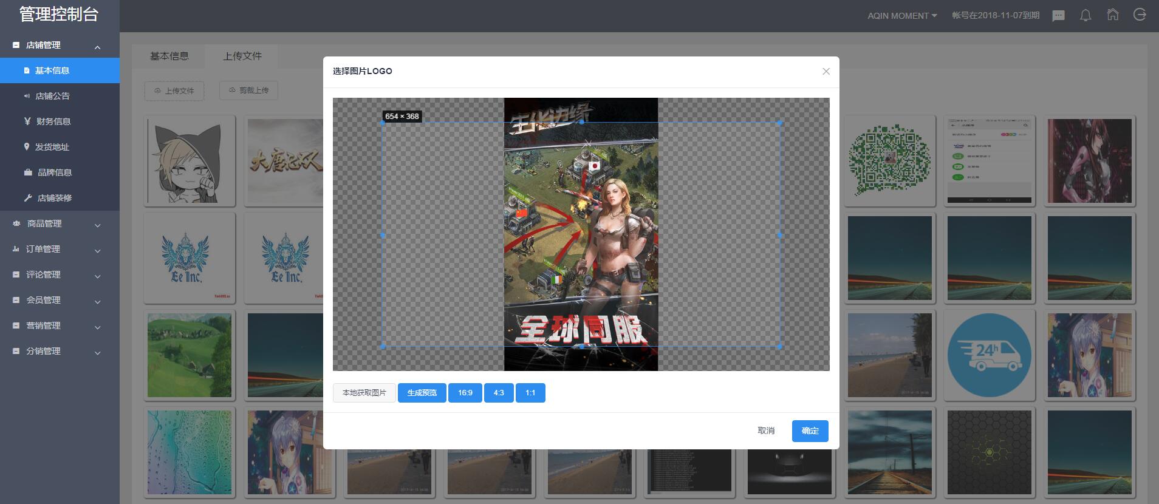
Task: Expand the 会员管理 menu section
Action: click(x=60, y=300)
